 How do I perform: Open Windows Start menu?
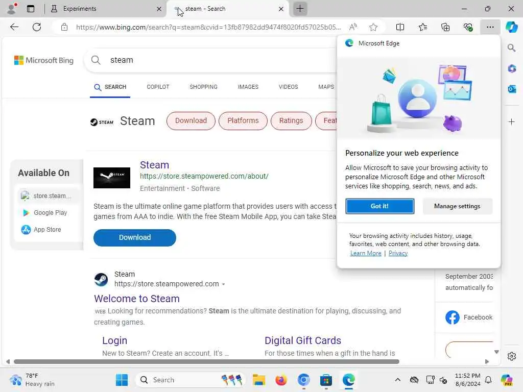[122, 380]
